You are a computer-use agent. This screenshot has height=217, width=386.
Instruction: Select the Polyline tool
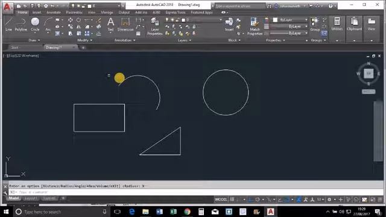[21, 24]
